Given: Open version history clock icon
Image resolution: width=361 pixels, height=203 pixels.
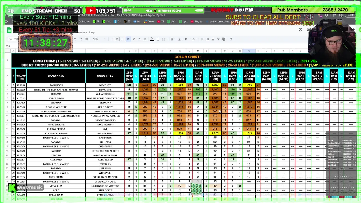Looking at the screenshot, I should click(x=300, y=30).
